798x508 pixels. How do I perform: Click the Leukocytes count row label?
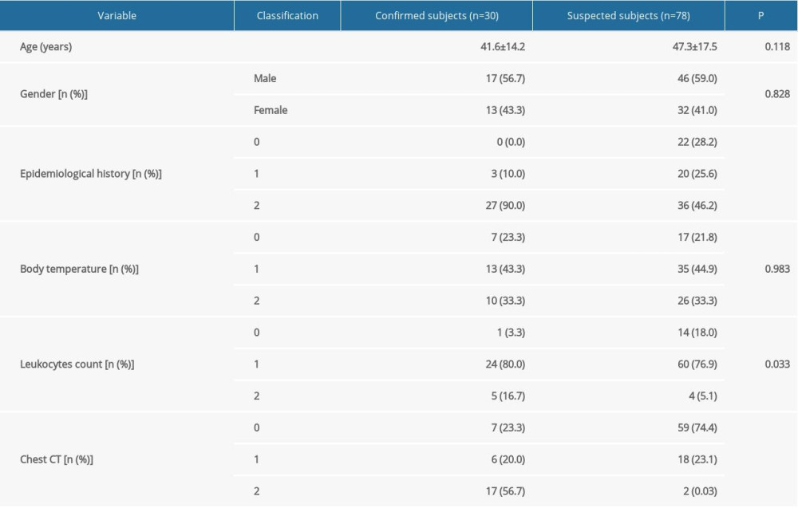pyautogui.click(x=78, y=364)
